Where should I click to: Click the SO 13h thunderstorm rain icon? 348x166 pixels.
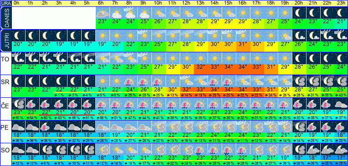point(201,149)
